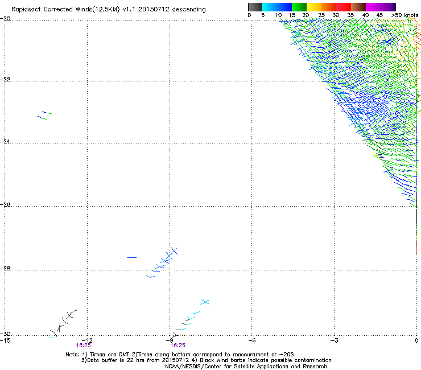Pick the yellow 20-25 knots legend segment
Screen dimensions: 421x370
pyautogui.click(x=314, y=7)
